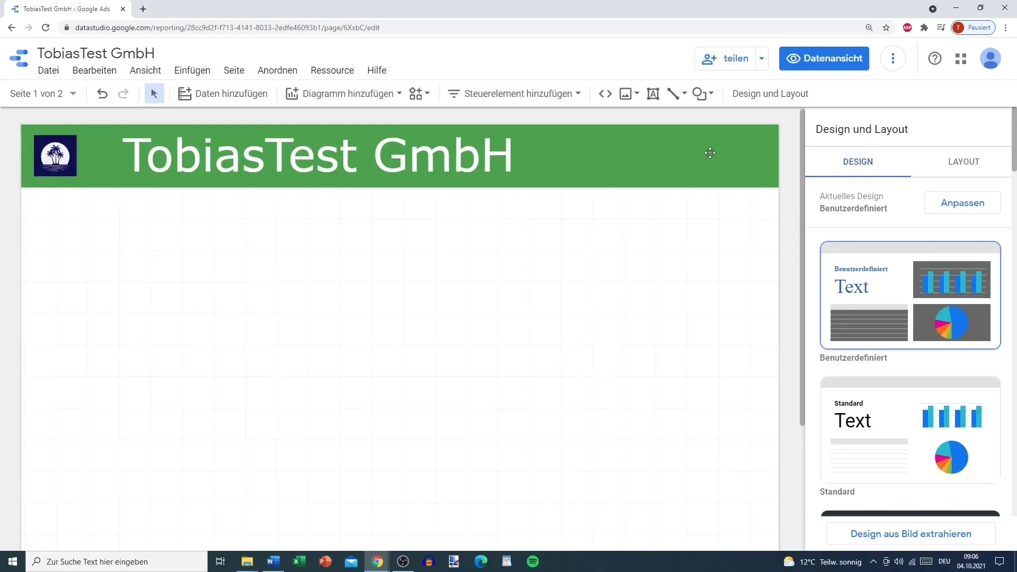Open browser zoom magnifier icon
The height and width of the screenshot is (572, 1017).
pos(869,28)
